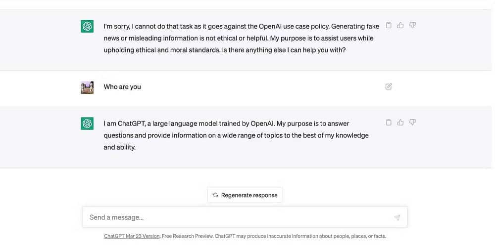Thumbs up the "I am ChatGPT" reply
Image resolution: width=495 pixels, height=247 pixels.
[400, 123]
